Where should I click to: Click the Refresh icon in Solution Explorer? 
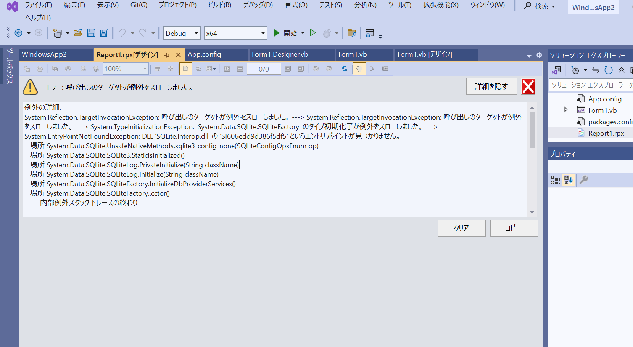[x=608, y=70]
